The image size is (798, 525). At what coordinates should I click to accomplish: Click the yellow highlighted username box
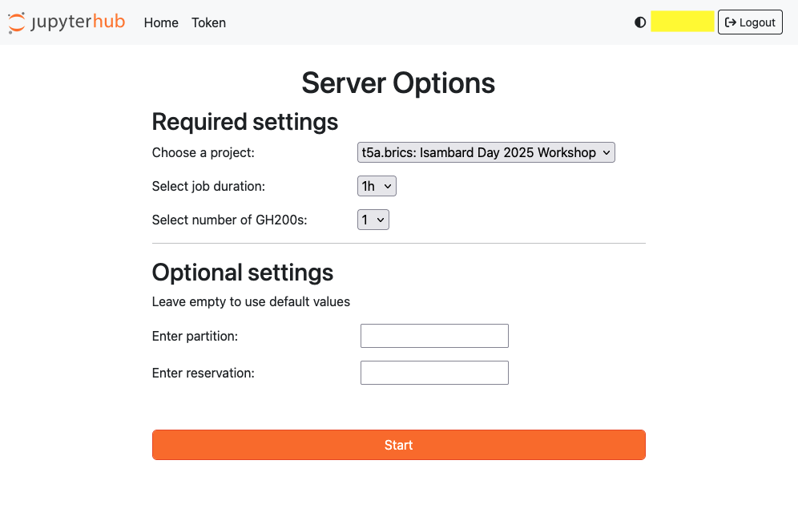683,22
